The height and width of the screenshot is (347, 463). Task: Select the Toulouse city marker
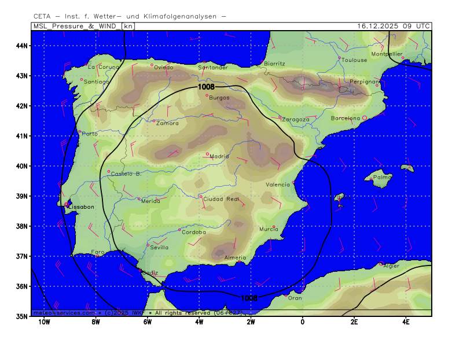click(340, 58)
